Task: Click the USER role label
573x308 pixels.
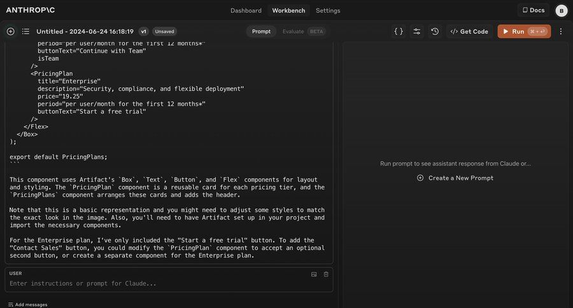Action: 16,273
